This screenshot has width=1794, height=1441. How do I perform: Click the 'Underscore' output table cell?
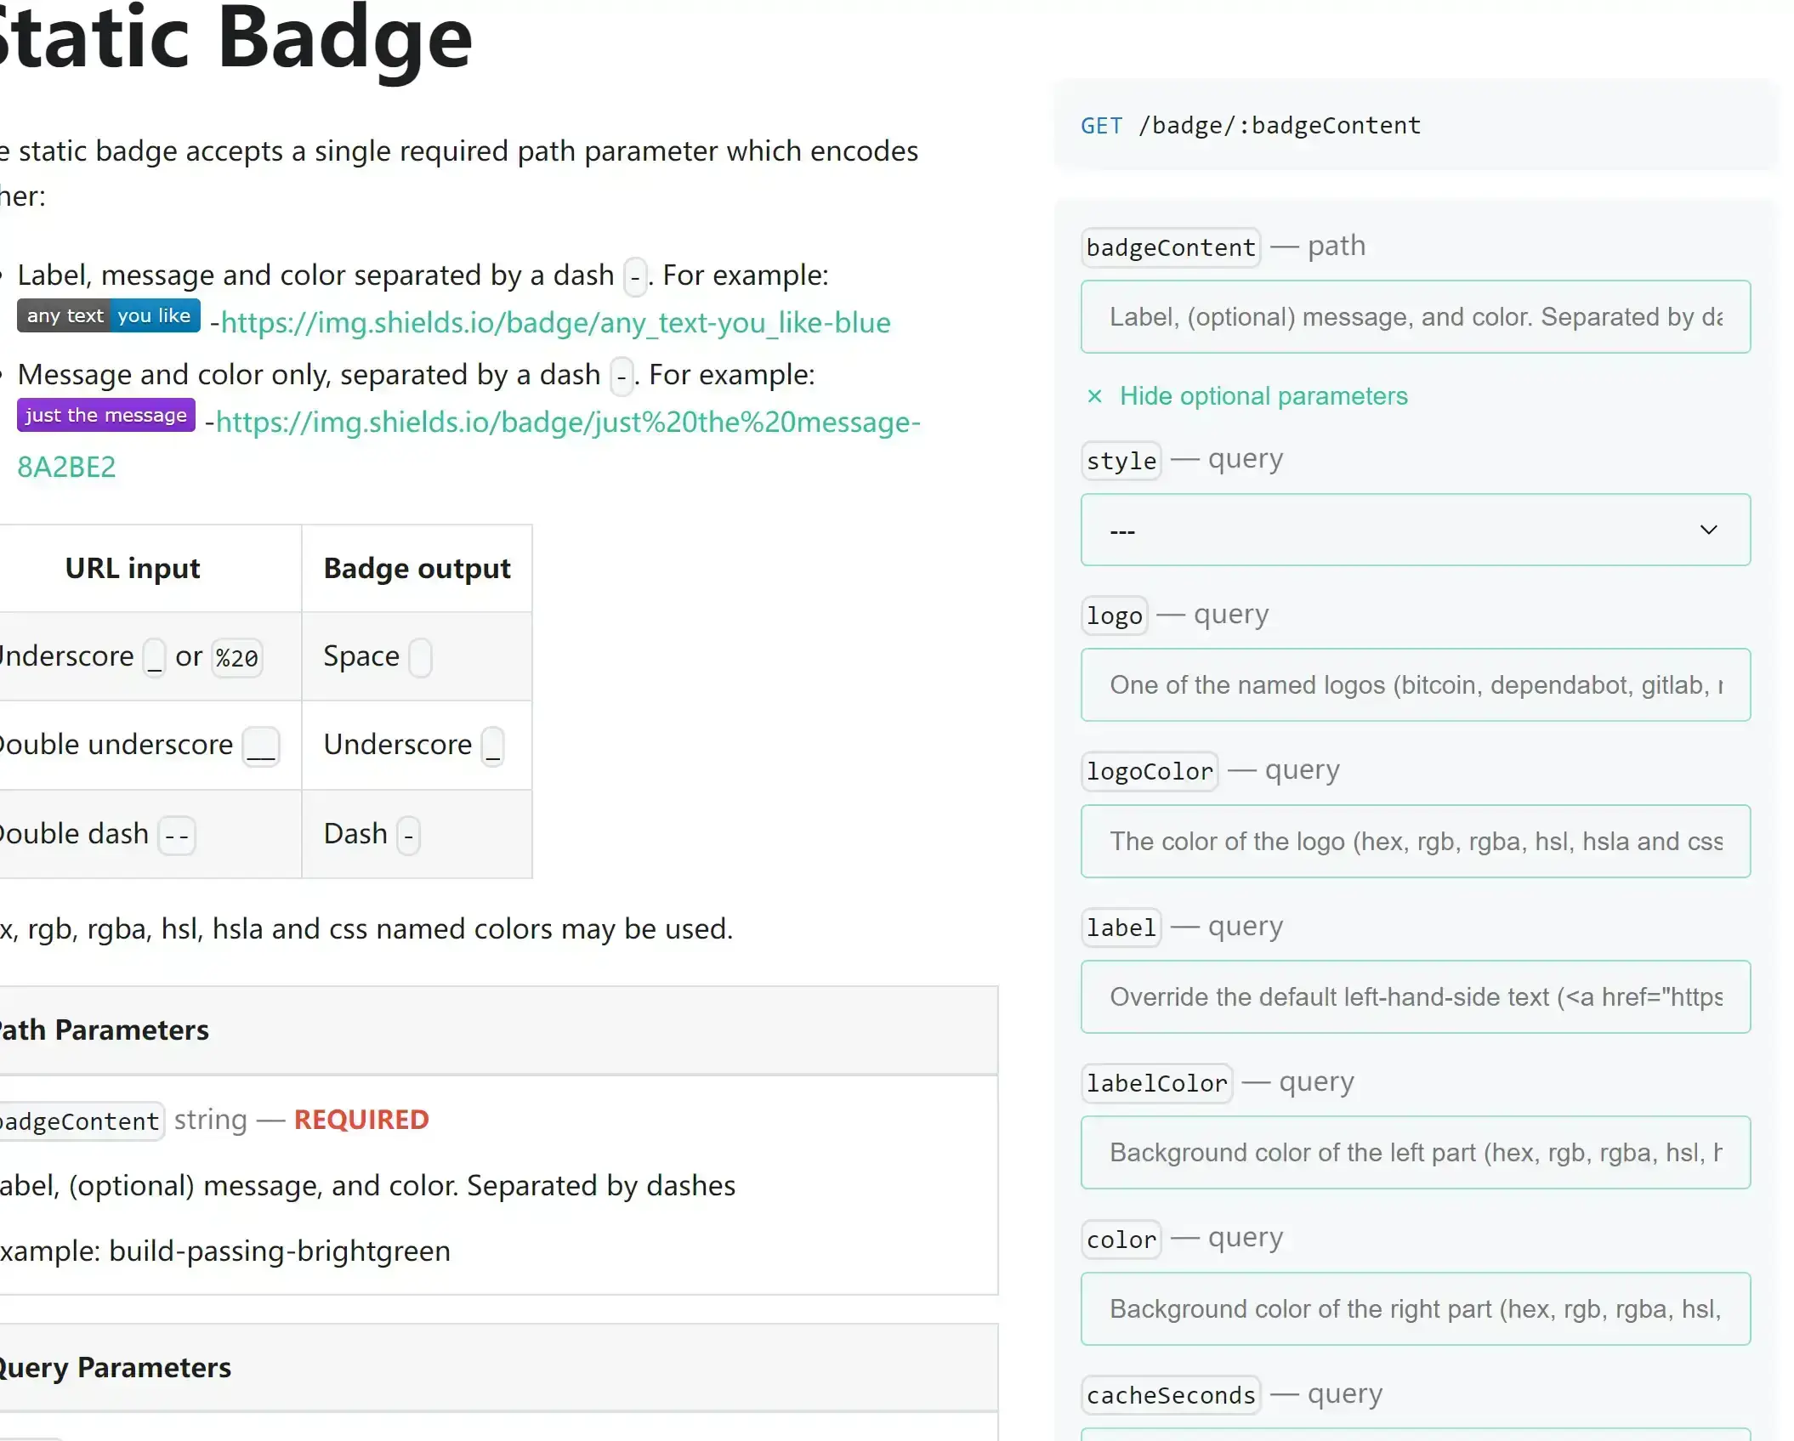coord(417,746)
